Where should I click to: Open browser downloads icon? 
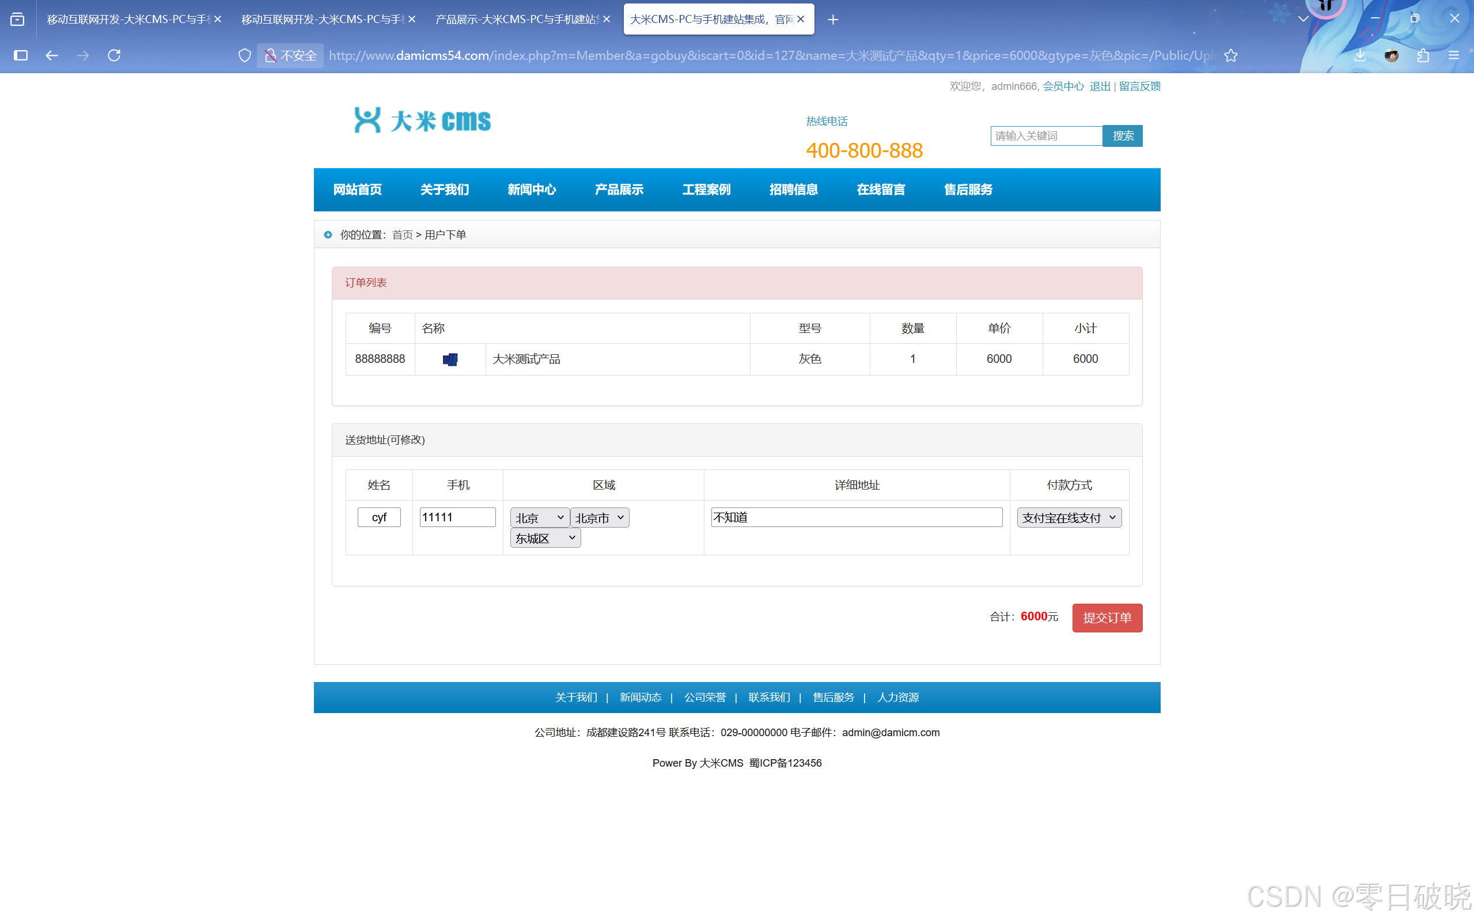(x=1360, y=55)
